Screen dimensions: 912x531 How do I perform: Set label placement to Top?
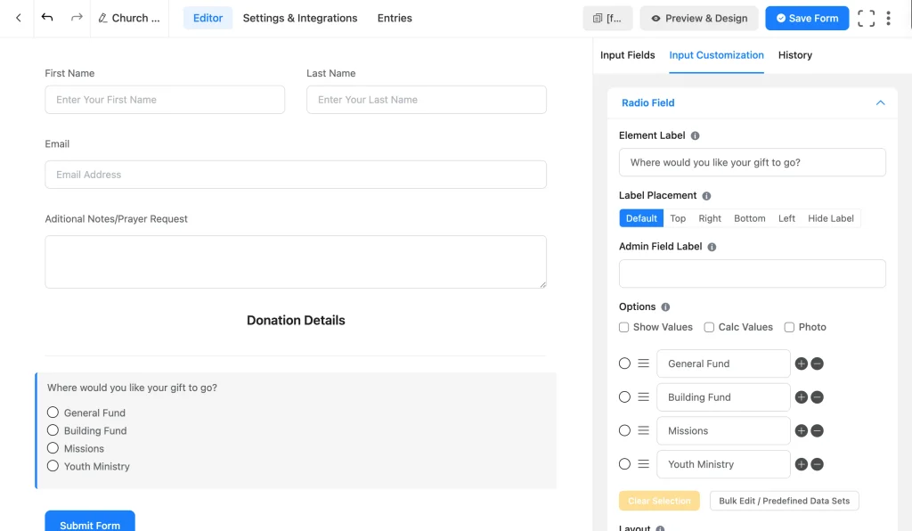678,218
